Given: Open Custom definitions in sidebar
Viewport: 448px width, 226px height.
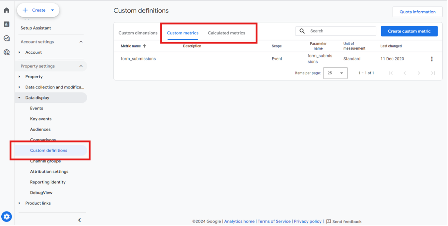Looking at the screenshot, I should coord(49,150).
